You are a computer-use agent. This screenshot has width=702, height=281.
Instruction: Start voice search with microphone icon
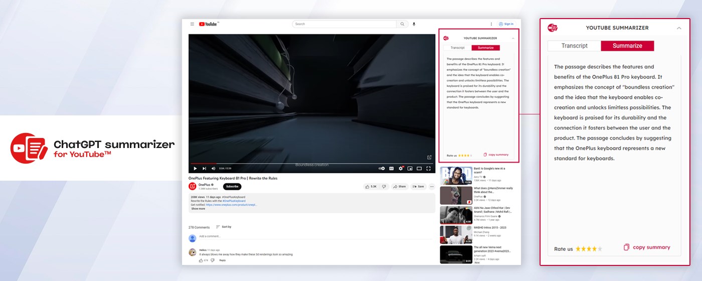click(414, 24)
